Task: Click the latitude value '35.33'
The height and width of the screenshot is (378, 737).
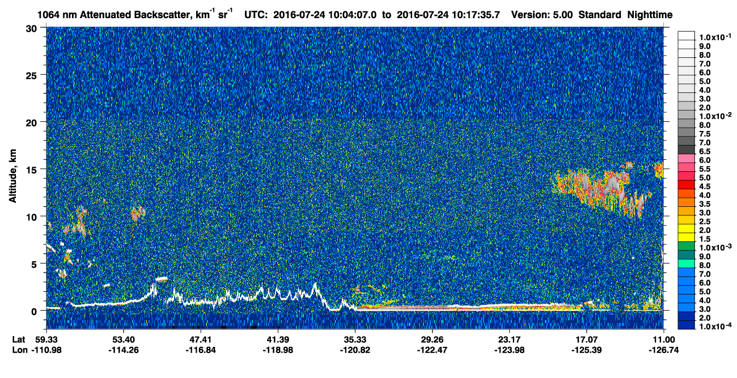Action: pyautogui.click(x=355, y=339)
